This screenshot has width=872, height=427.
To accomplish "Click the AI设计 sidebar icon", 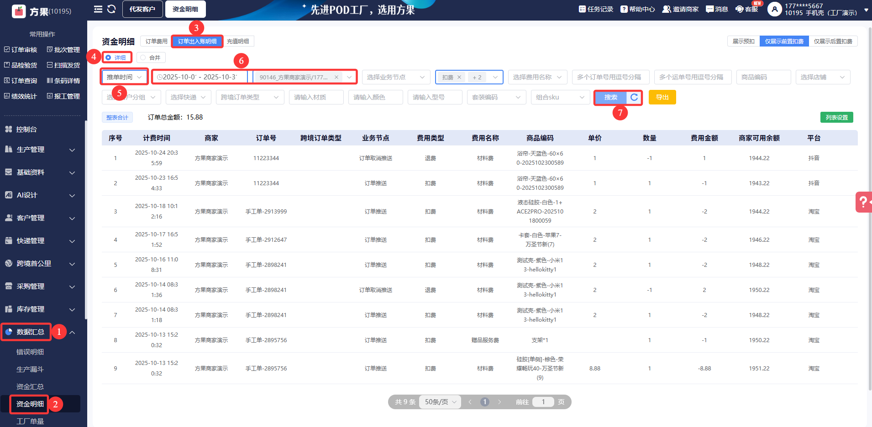I will point(9,195).
